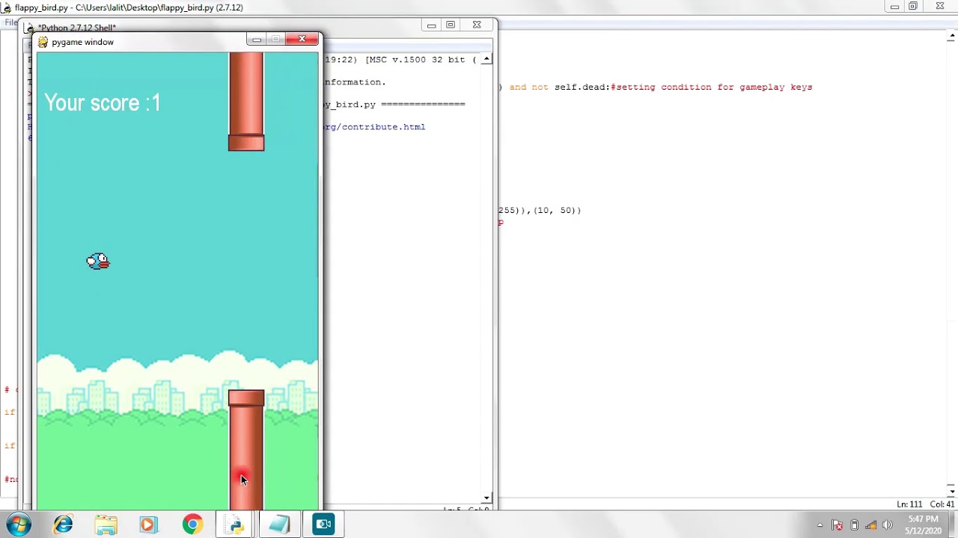Screen dimensions: 958x538
Task: Click the battery power tray icon
Action: (x=854, y=525)
